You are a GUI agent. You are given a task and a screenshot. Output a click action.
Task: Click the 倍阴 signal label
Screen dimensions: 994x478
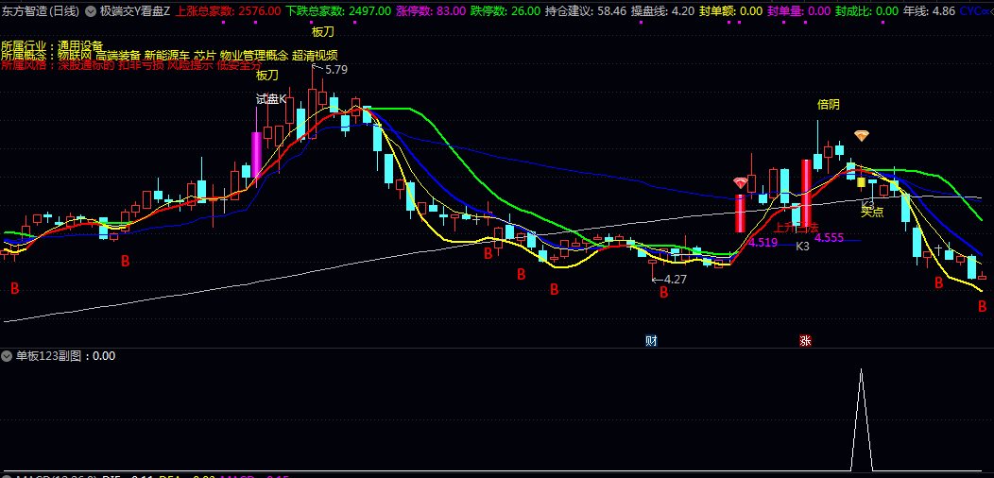828,104
